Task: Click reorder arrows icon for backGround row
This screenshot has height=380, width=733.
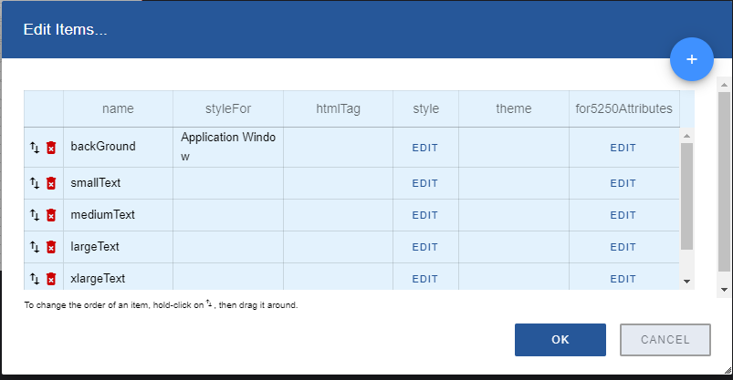Action: coord(35,147)
